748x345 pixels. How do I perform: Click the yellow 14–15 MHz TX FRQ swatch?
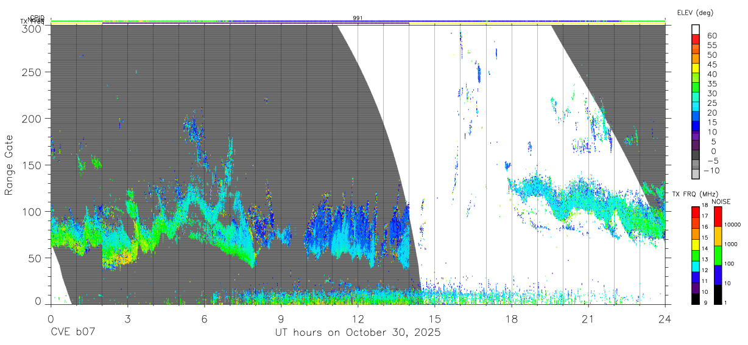(696, 245)
